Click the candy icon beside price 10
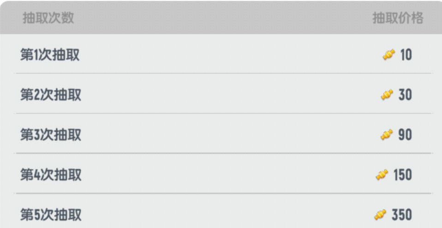Viewport: 442px width, 228px height. [x=389, y=54]
